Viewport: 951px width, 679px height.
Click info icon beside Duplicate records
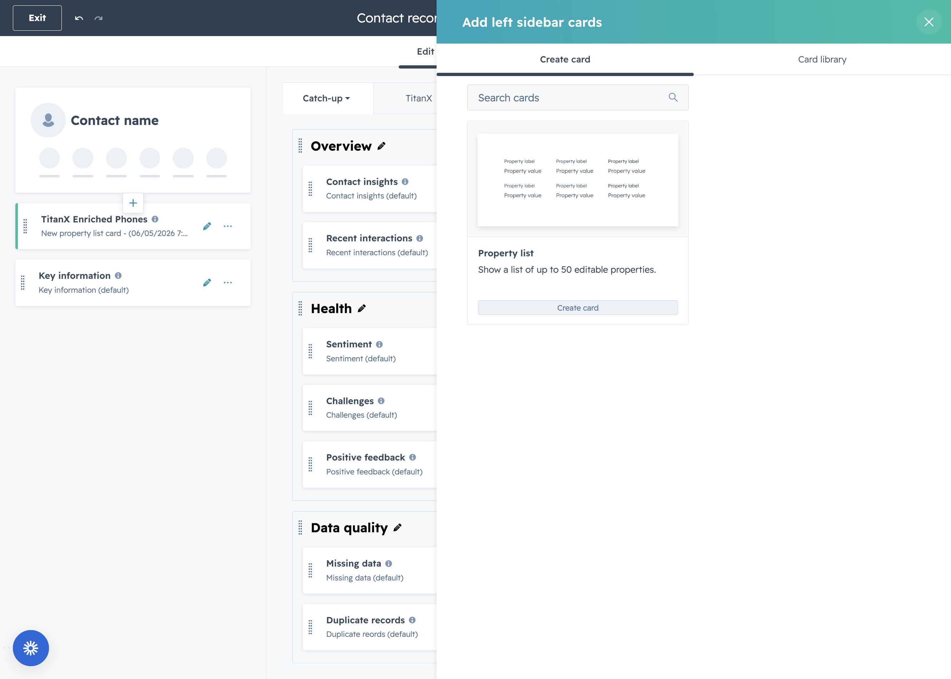[412, 620]
